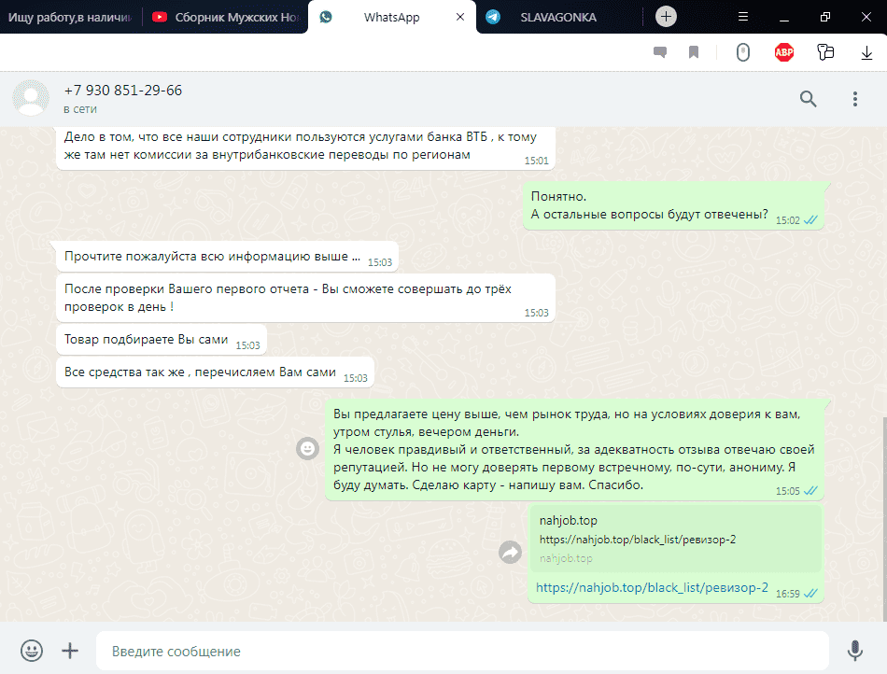Image resolution: width=887 pixels, height=674 pixels.
Task: React to the long message with emoji
Action: click(x=308, y=449)
